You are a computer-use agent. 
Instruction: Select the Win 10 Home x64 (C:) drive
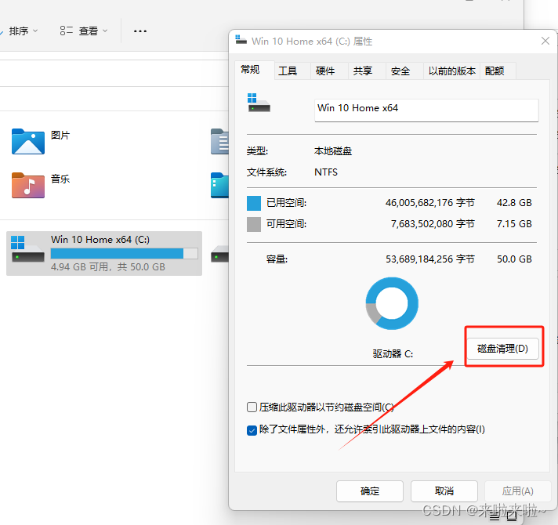pyautogui.click(x=104, y=253)
